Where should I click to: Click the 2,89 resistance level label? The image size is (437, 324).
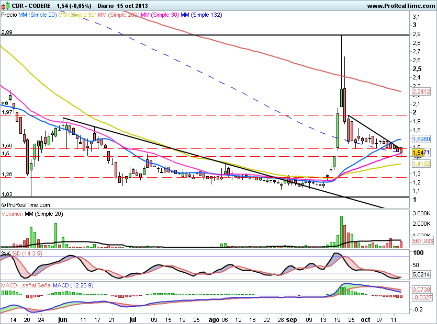pyautogui.click(x=7, y=32)
